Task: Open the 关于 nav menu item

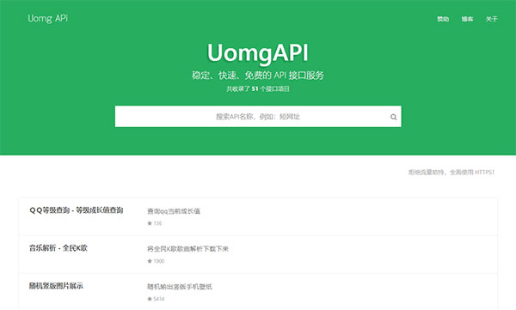Action: pos(491,19)
